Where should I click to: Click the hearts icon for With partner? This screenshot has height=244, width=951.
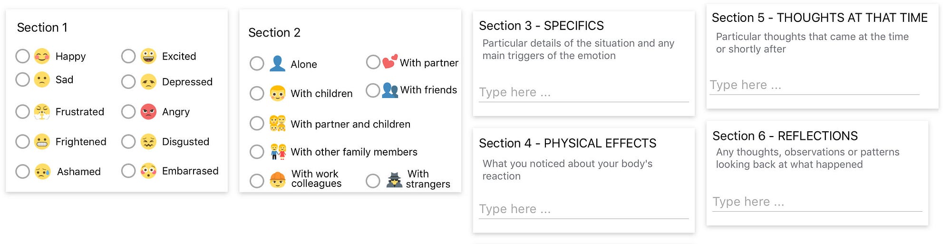390,62
